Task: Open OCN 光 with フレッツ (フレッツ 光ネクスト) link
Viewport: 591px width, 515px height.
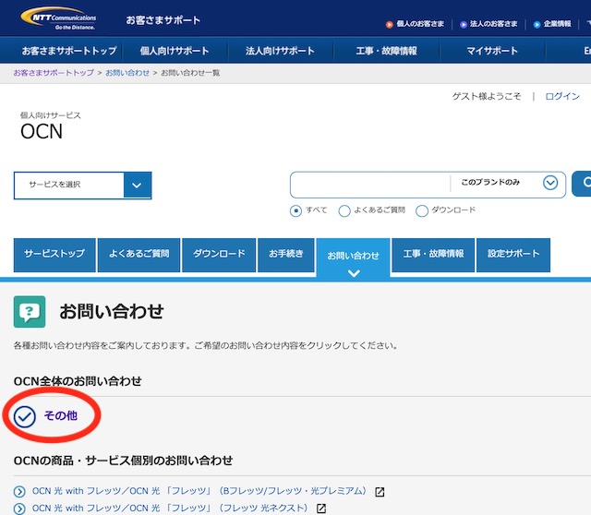Action: click(170, 509)
